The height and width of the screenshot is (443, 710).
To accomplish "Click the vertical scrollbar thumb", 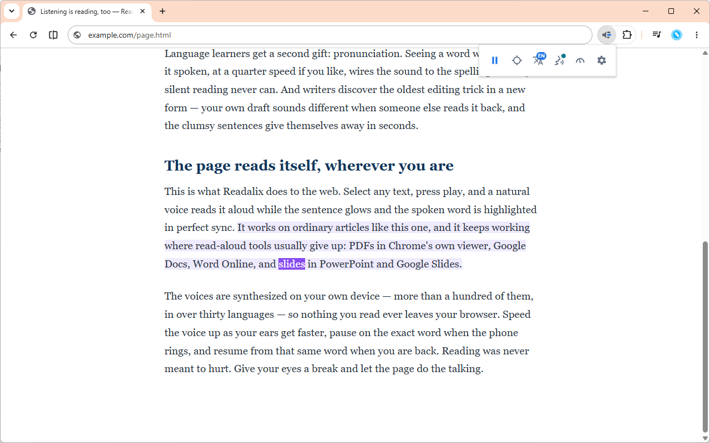I will click(706, 337).
